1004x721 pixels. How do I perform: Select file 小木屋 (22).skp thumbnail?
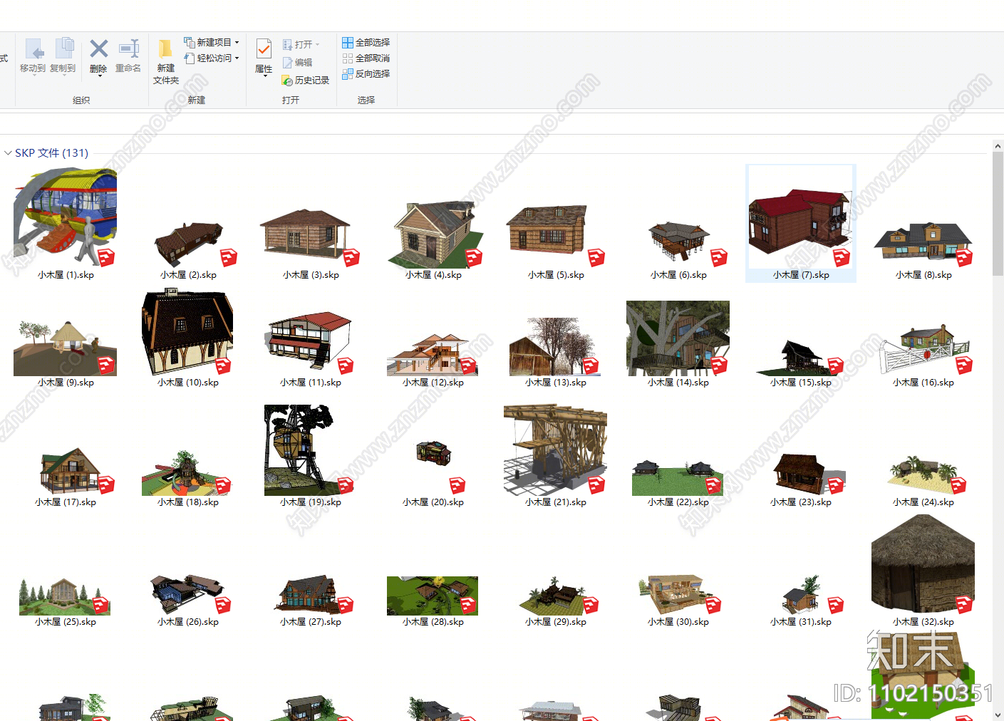coord(678,478)
